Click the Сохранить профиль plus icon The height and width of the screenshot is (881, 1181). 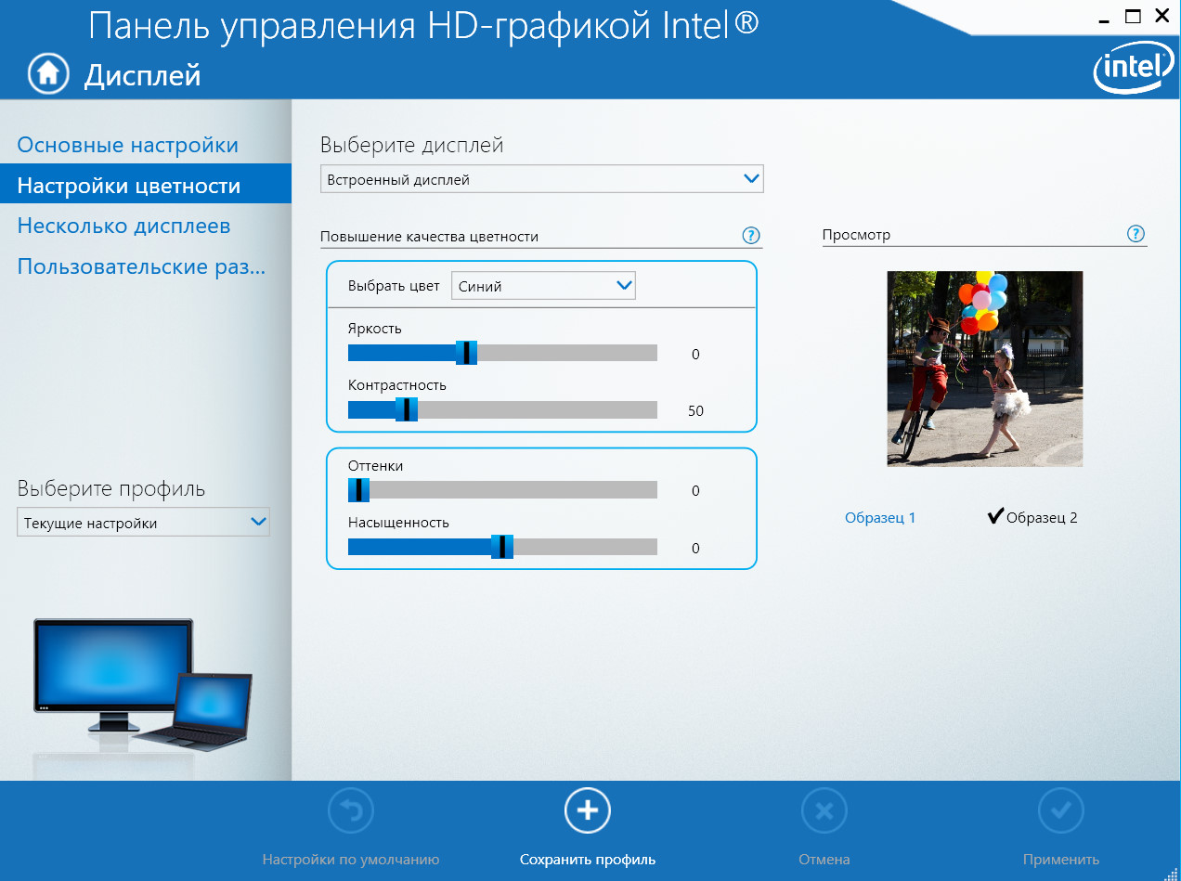coord(587,810)
